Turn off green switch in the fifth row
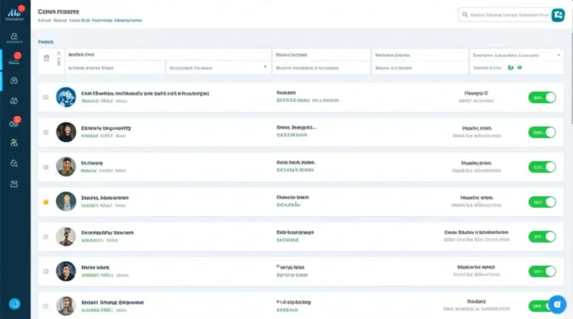The width and height of the screenshot is (573, 319). (542, 237)
